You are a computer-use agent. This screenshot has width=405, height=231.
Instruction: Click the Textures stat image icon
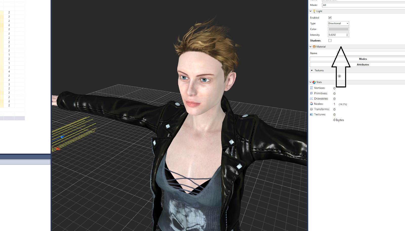coord(311,114)
